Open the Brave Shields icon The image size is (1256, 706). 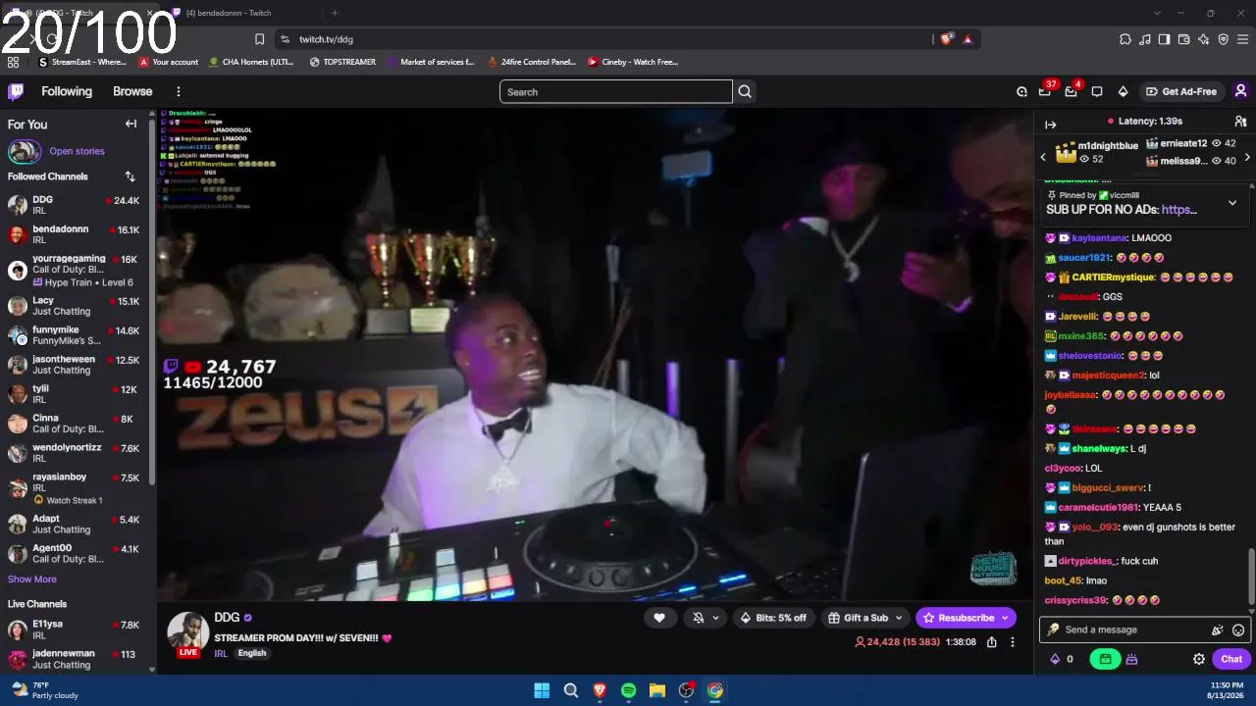click(x=946, y=39)
